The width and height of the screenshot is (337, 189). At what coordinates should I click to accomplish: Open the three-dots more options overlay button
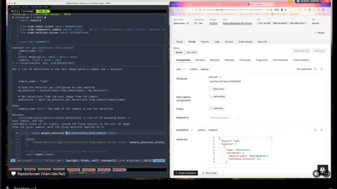326,174
